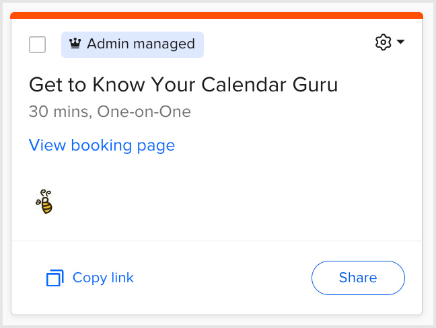Image resolution: width=436 pixels, height=328 pixels.
Task: Expand the caret arrow beside the gear
Action: pyautogui.click(x=401, y=42)
